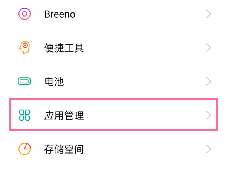Click the purple Breeno circle icon

click(x=24, y=14)
